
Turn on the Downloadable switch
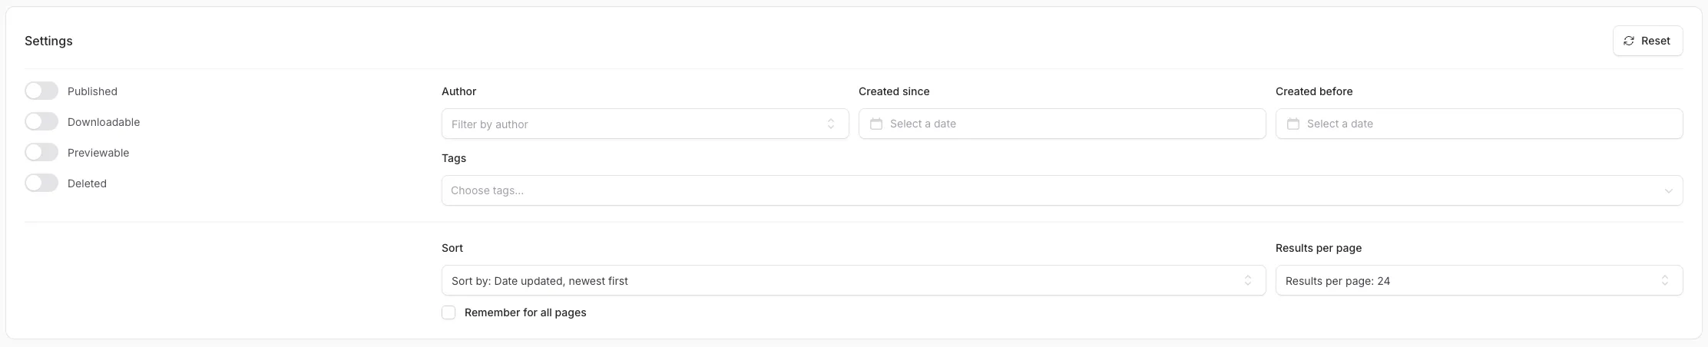(41, 122)
